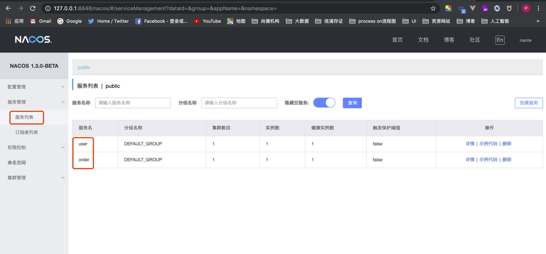This screenshot has width=546, height=254.
Task: Open the Gmail bookmark
Action: (41, 21)
